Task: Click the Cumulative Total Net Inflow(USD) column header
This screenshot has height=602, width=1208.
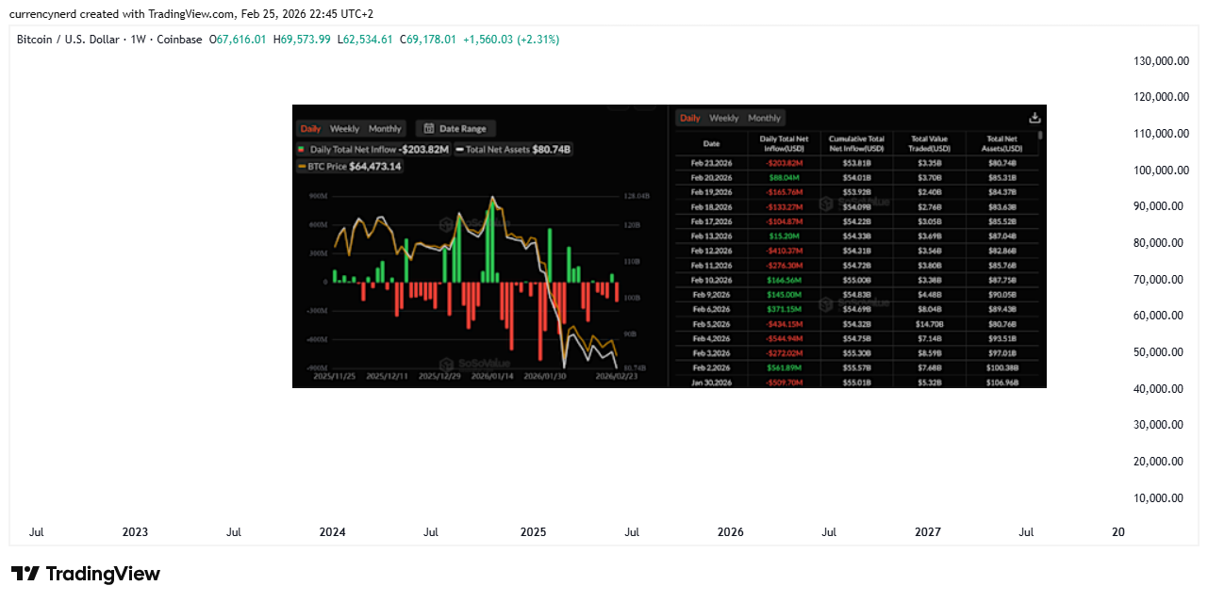Action: (x=856, y=143)
